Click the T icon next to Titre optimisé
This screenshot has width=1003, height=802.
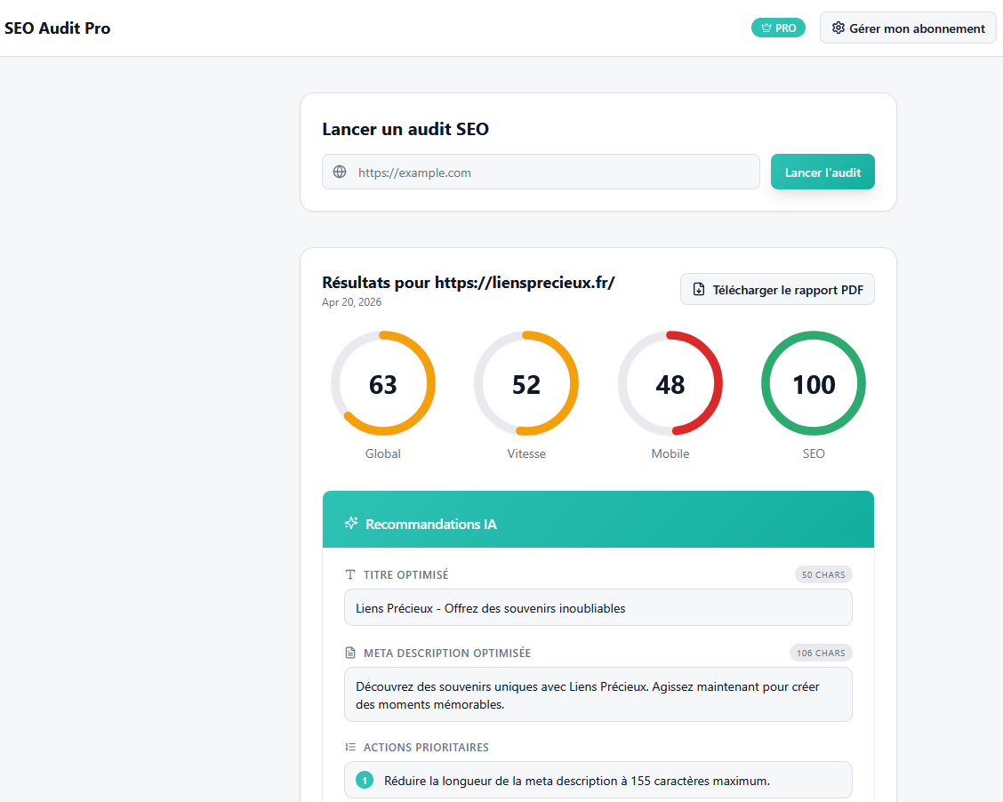(350, 575)
